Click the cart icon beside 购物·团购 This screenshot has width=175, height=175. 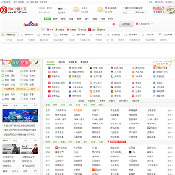click(x=3, y=76)
